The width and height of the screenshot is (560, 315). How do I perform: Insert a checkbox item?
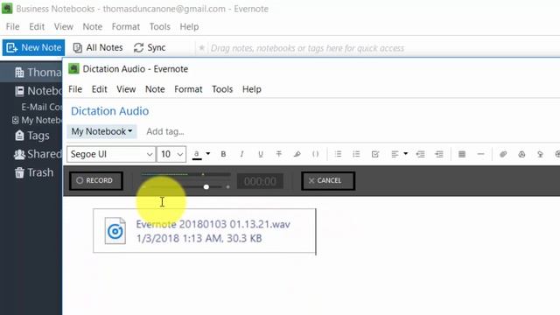[x=375, y=154]
